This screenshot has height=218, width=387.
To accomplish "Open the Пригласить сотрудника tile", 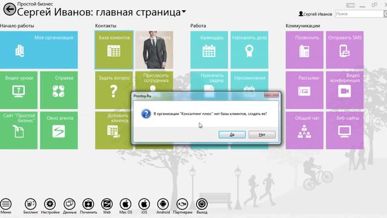I will click(154, 82).
